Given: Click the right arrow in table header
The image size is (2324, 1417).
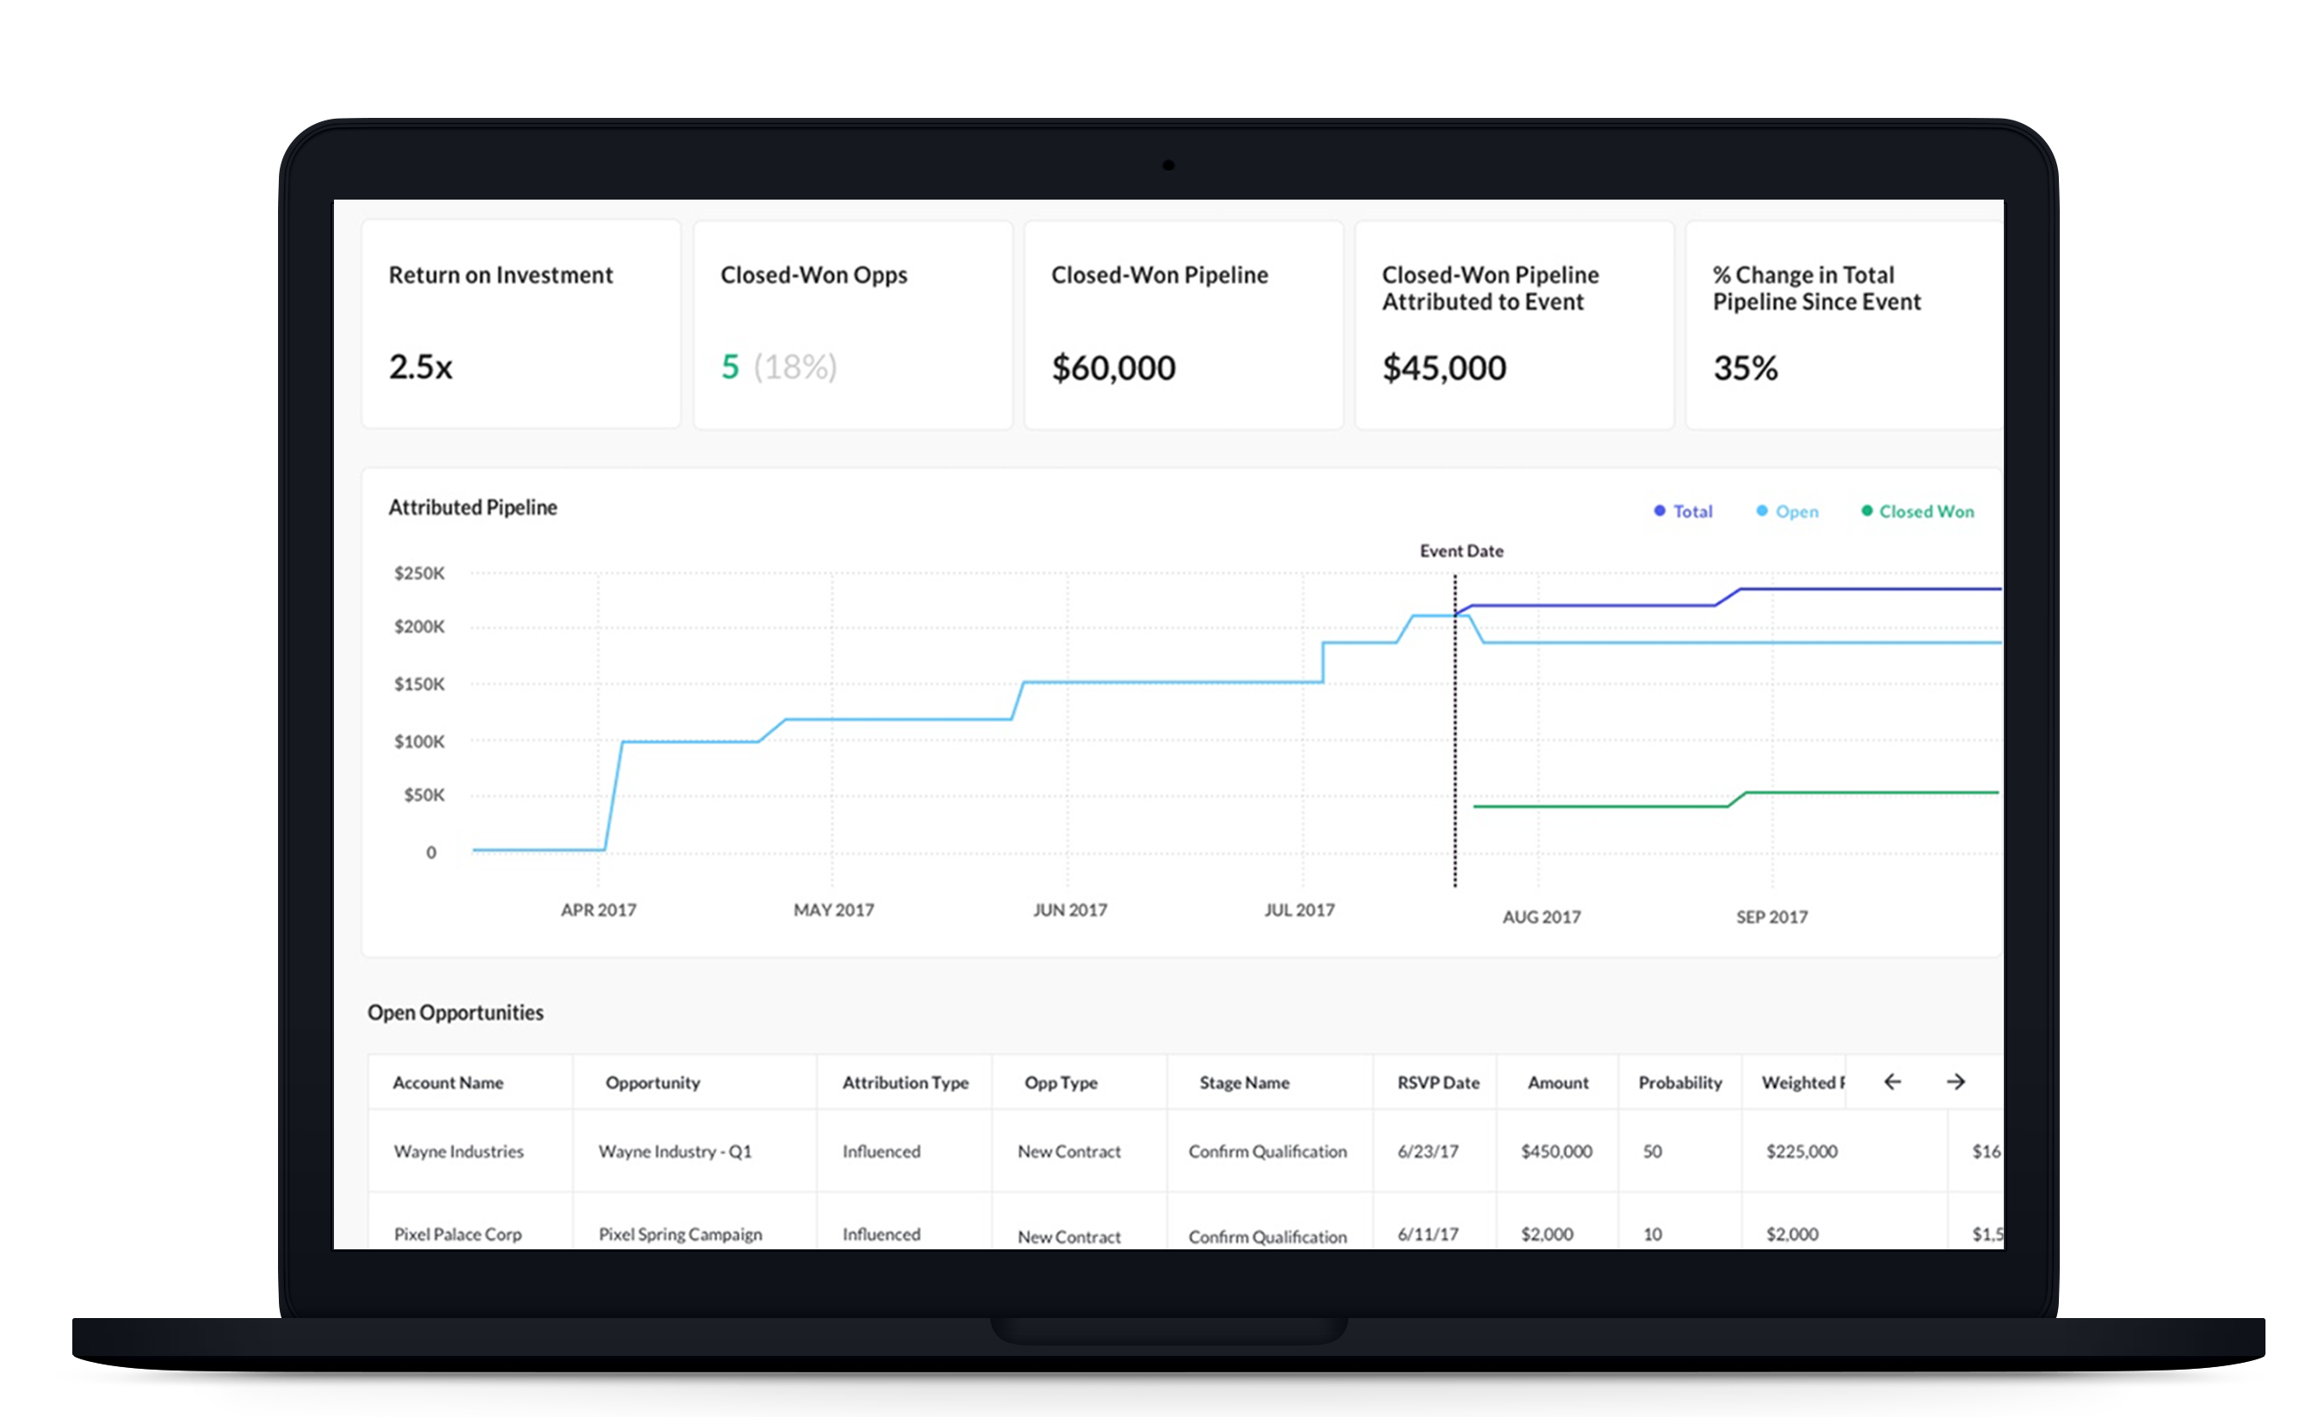Looking at the screenshot, I should coord(1956,1081).
